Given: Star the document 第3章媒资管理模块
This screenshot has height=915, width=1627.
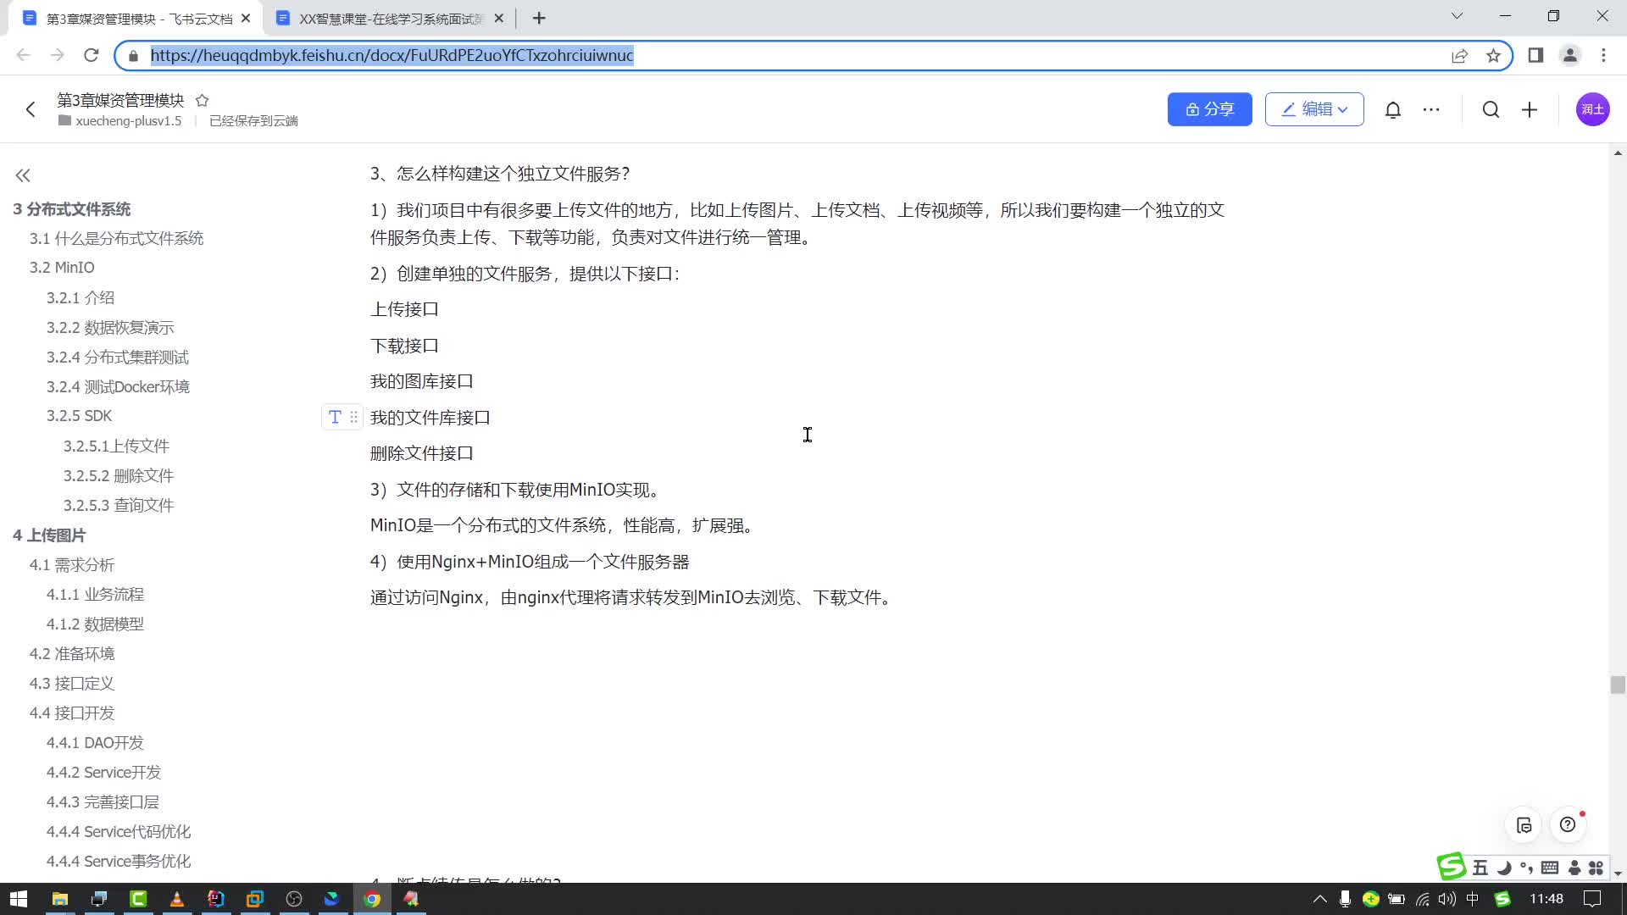Looking at the screenshot, I should click(x=202, y=100).
